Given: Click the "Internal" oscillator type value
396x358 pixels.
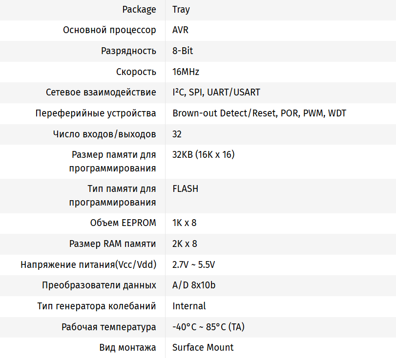Looking at the screenshot, I should point(189,306).
